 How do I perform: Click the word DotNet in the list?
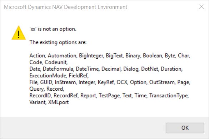tap(150, 69)
